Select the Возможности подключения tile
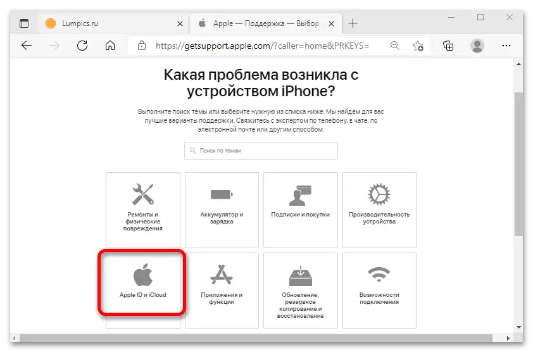This screenshot has height=352, width=533. point(379,291)
